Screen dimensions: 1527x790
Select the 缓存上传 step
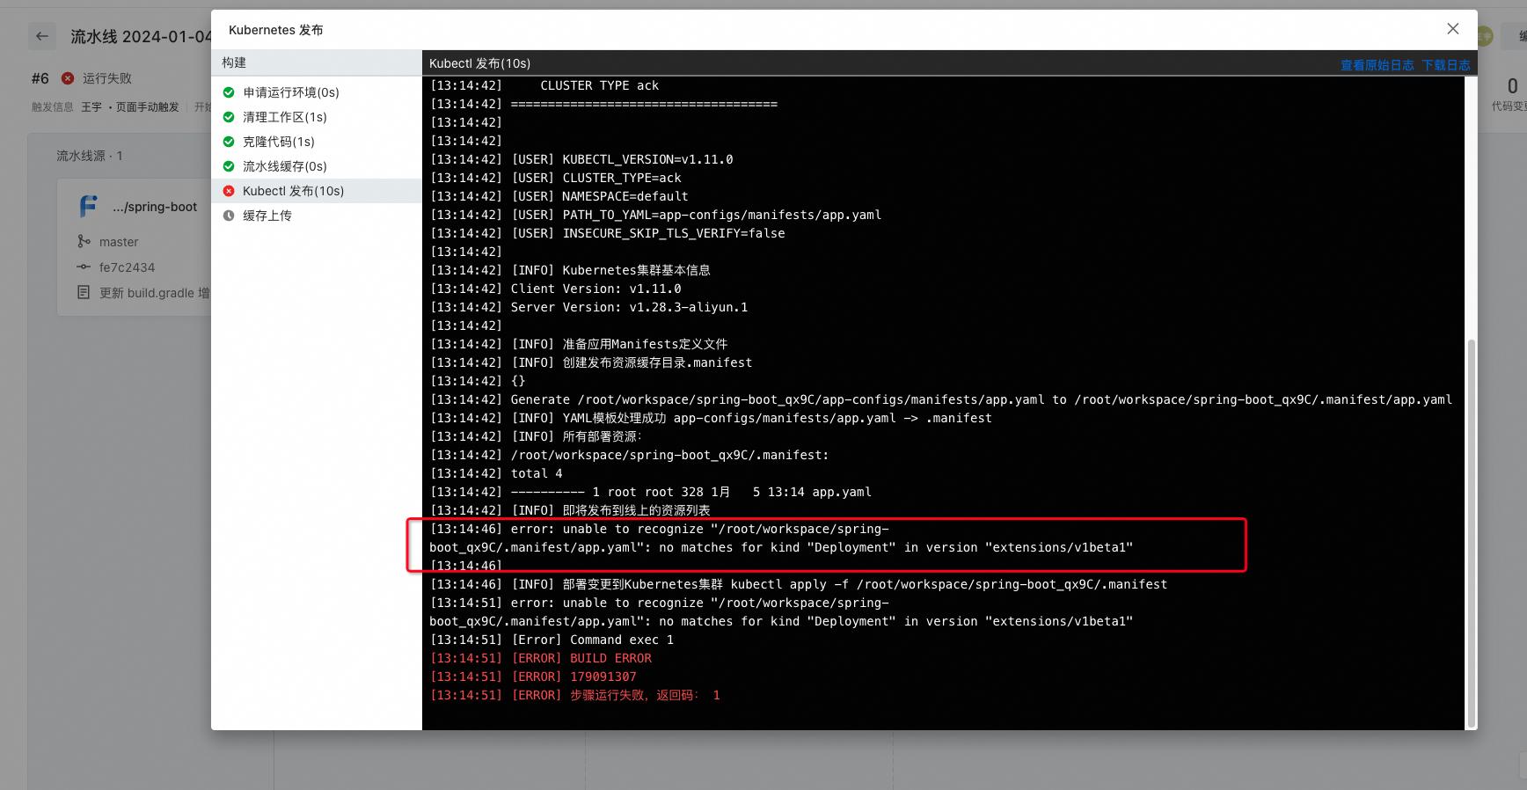(317, 216)
